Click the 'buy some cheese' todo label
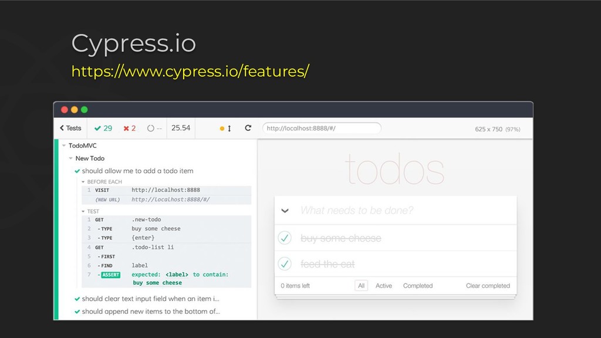601x338 pixels. (x=341, y=238)
